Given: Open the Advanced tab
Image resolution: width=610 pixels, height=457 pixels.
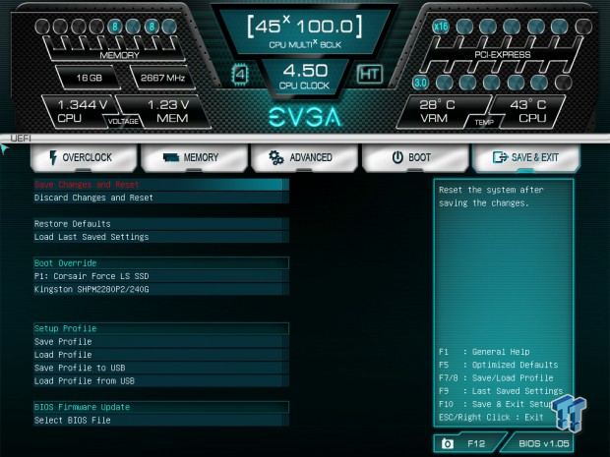Looking at the screenshot, I should [x=304, y=158].
